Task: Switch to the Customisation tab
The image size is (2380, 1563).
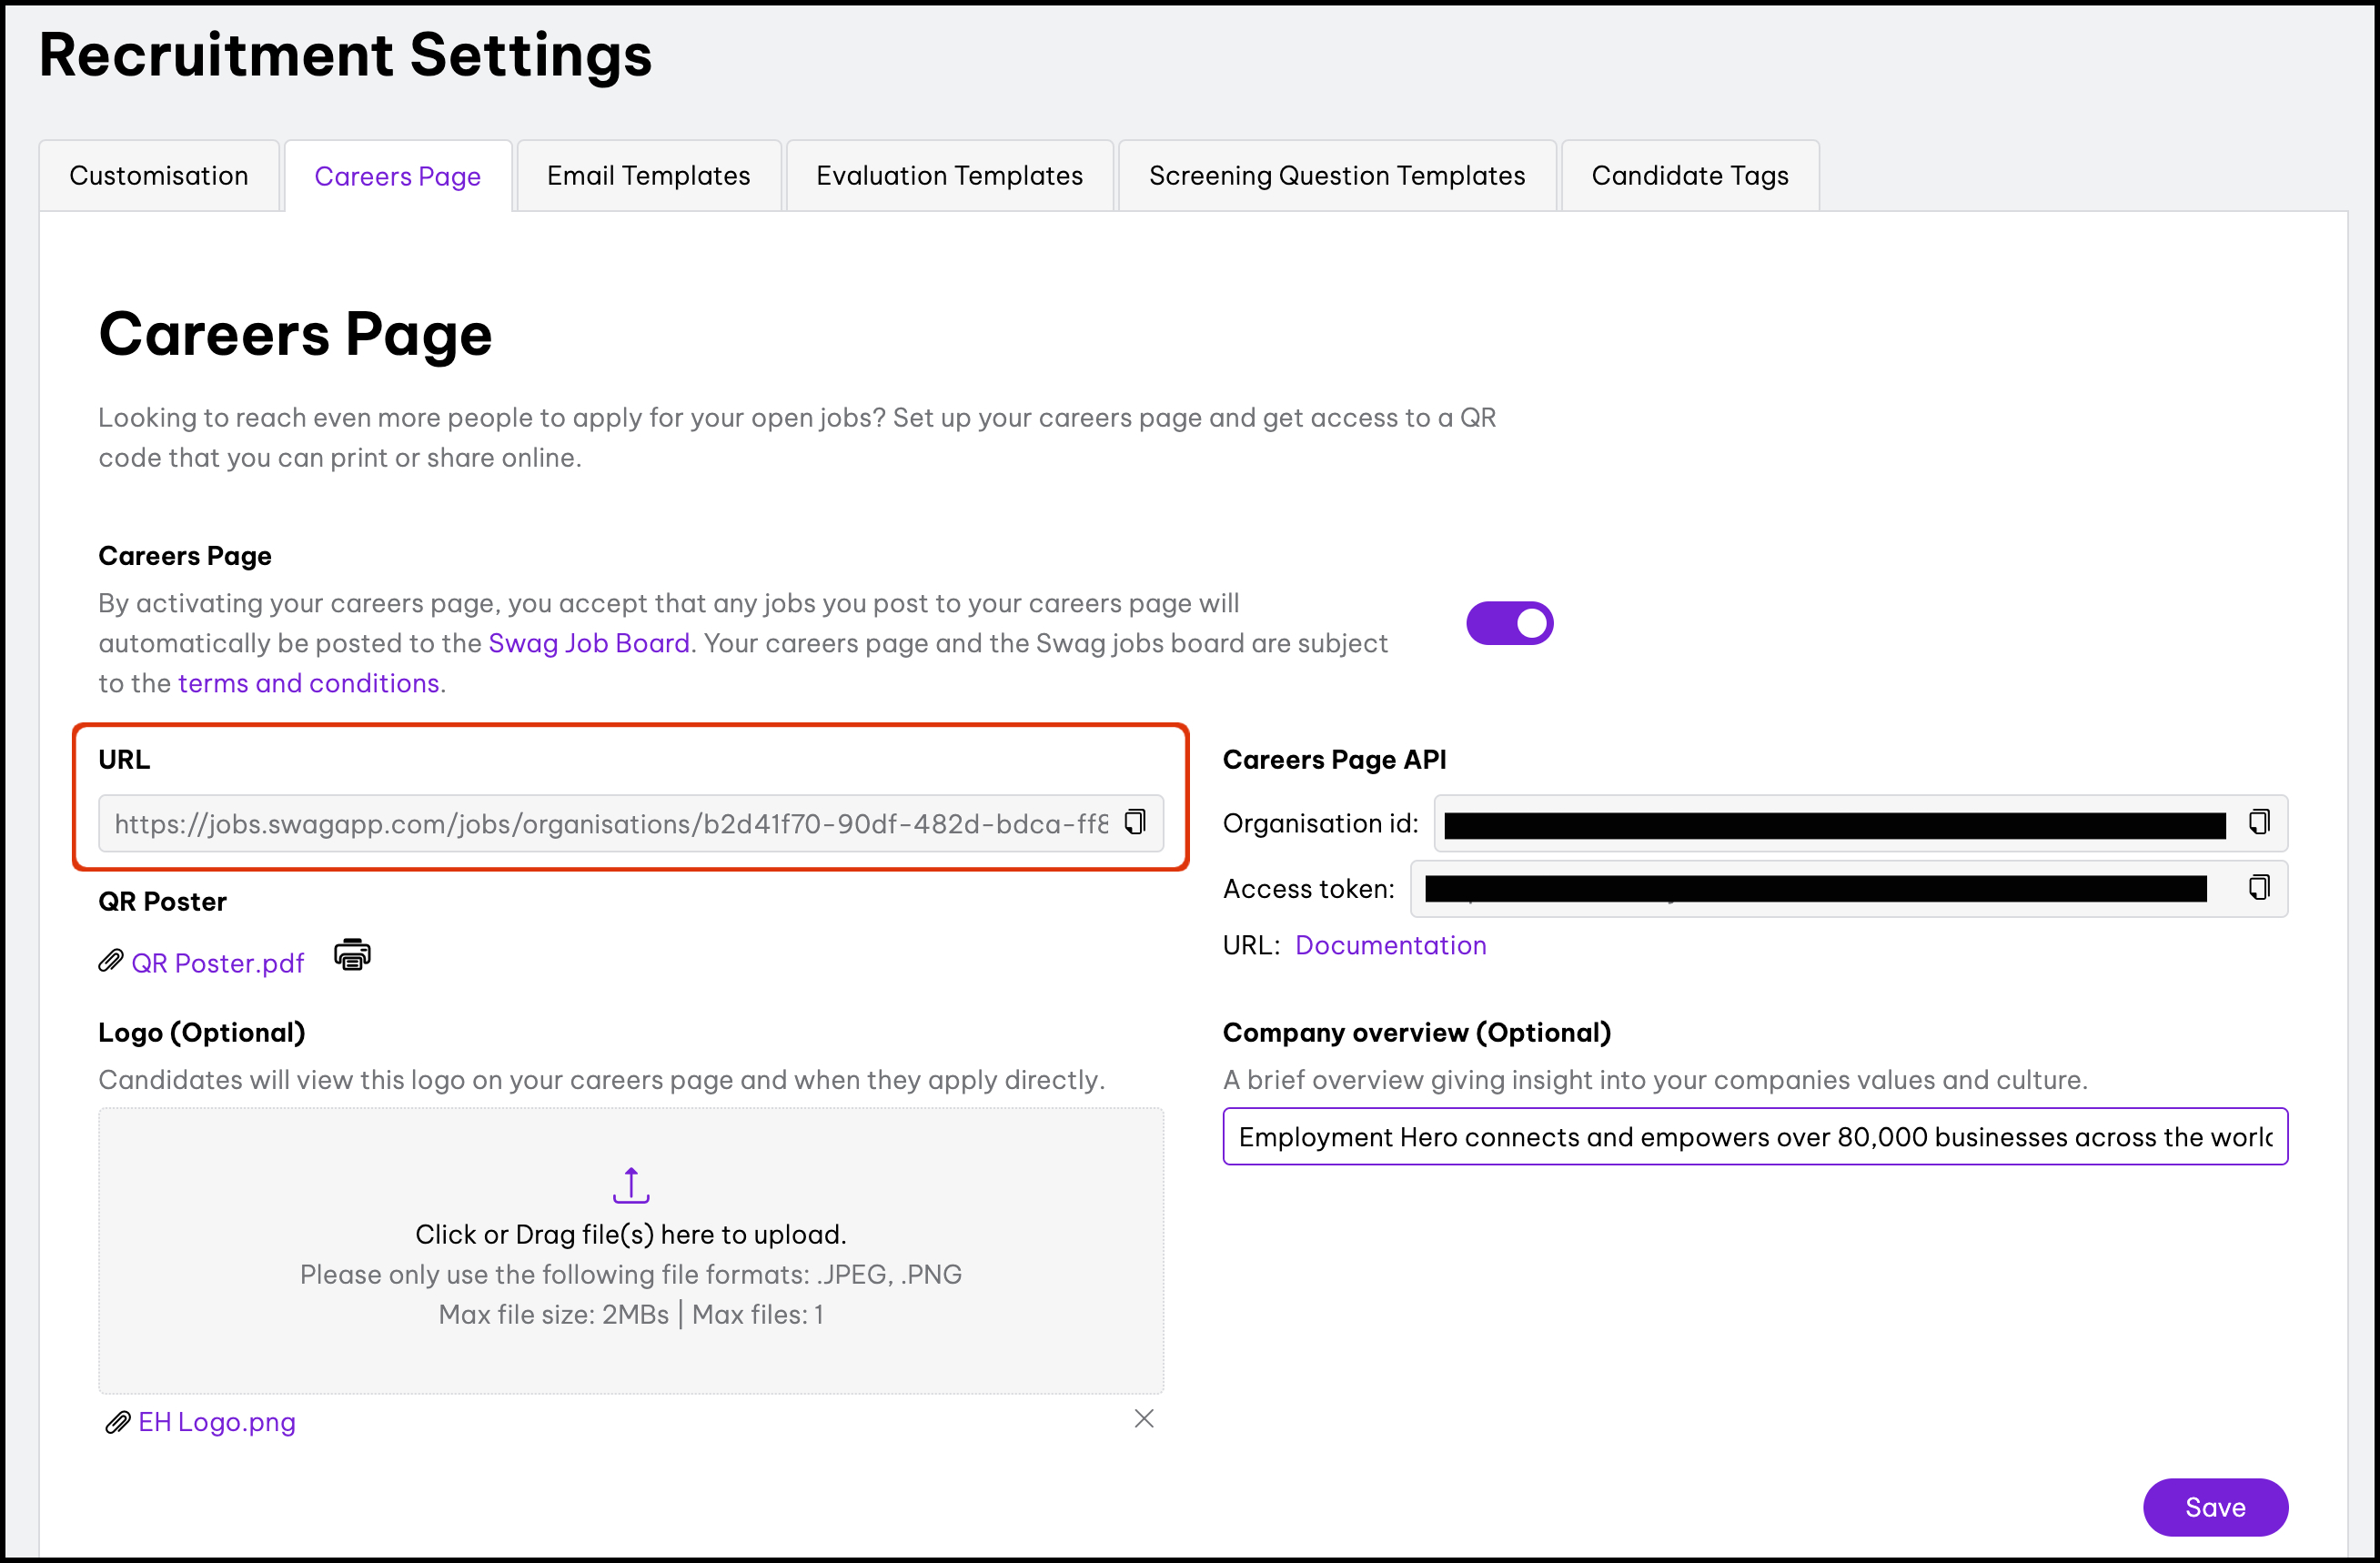Action: click(x=159, y=176)
